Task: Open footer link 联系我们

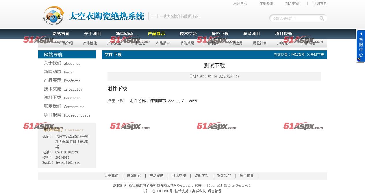Action: coord(224,176)
